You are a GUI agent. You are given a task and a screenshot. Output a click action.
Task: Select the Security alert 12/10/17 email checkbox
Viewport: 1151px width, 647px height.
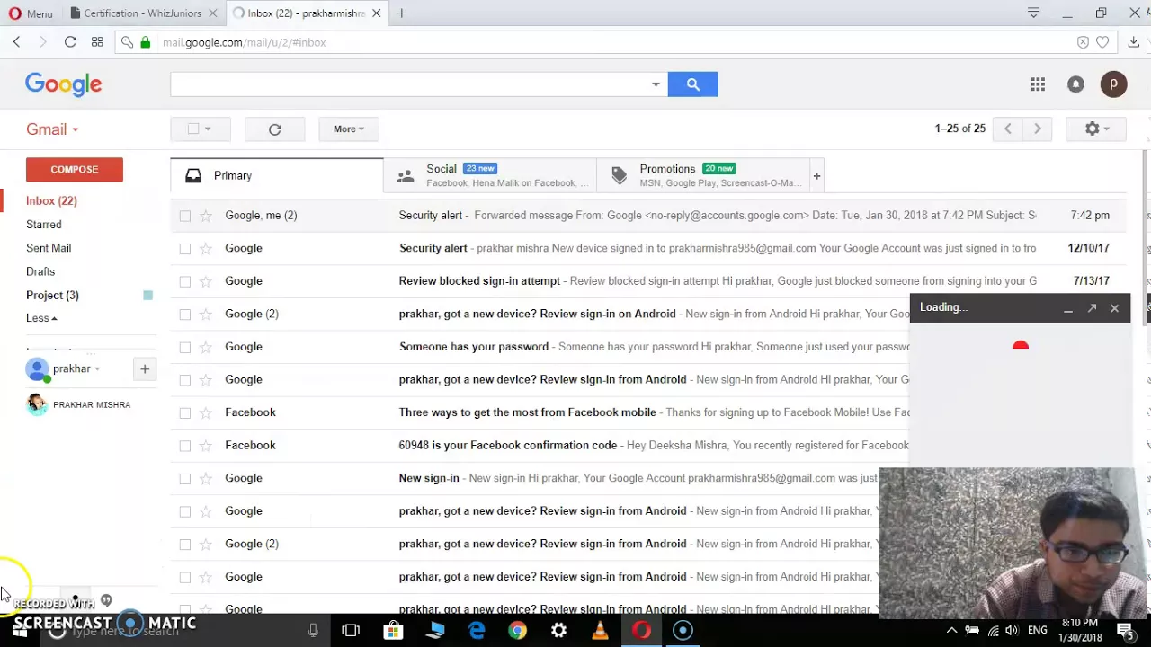pos(185,248)
